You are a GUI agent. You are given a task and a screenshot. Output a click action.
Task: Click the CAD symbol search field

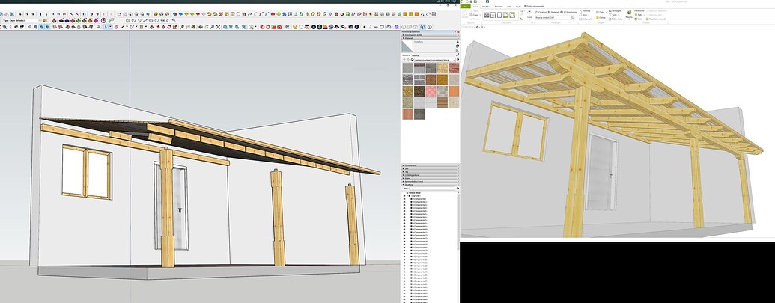point(555,18)
